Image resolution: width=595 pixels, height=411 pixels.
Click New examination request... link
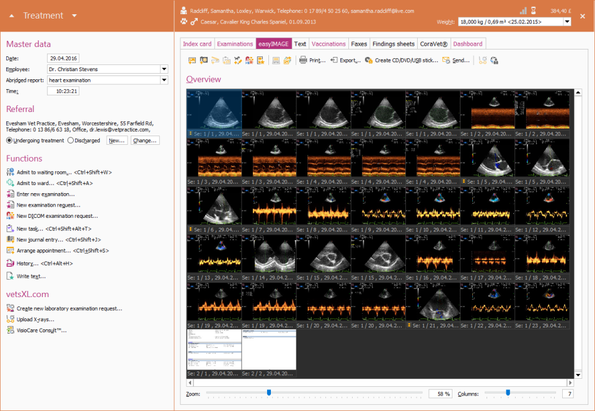pyautogui.click(x=48, y=205)
